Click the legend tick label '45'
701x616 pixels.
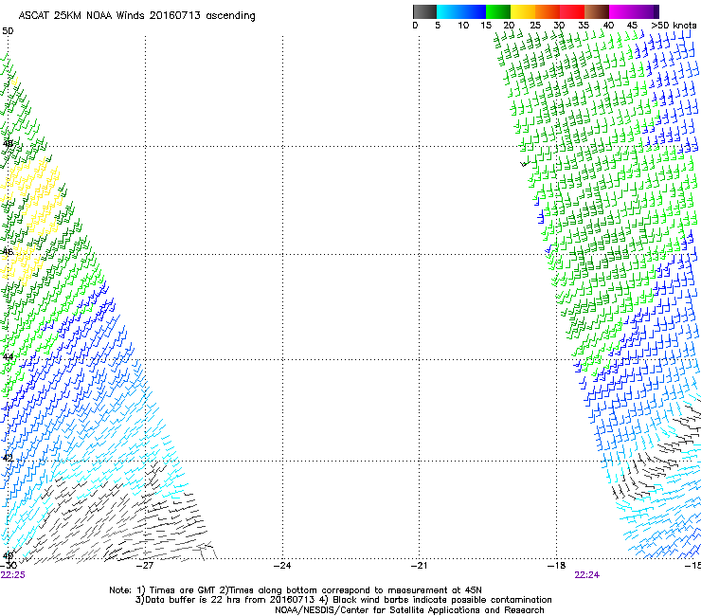tap(632, 26)
